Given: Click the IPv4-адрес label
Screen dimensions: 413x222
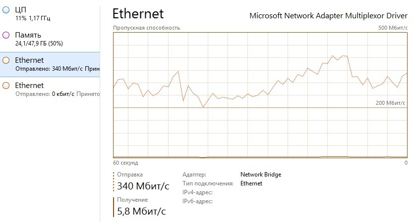Looking at the screenshot, I should (x=197, y=192).
